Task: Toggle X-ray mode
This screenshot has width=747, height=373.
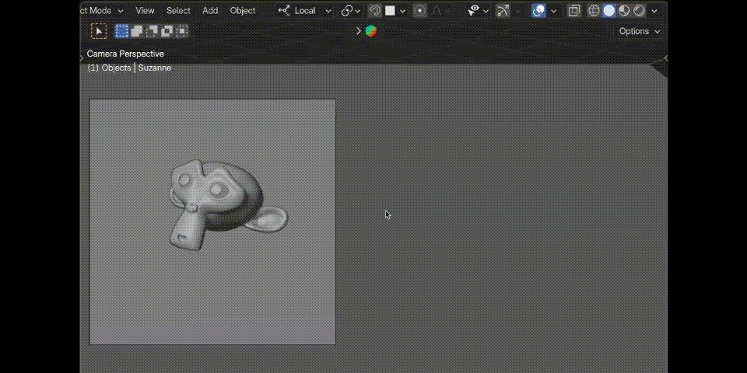Action: click(x=574, y=10)
